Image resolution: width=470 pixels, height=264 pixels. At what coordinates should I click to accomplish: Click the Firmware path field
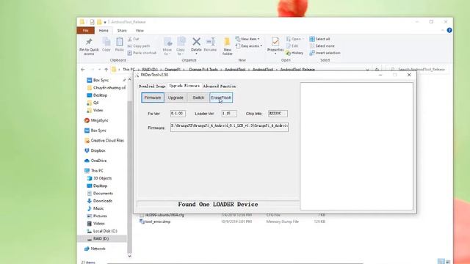tap(229, 127)
